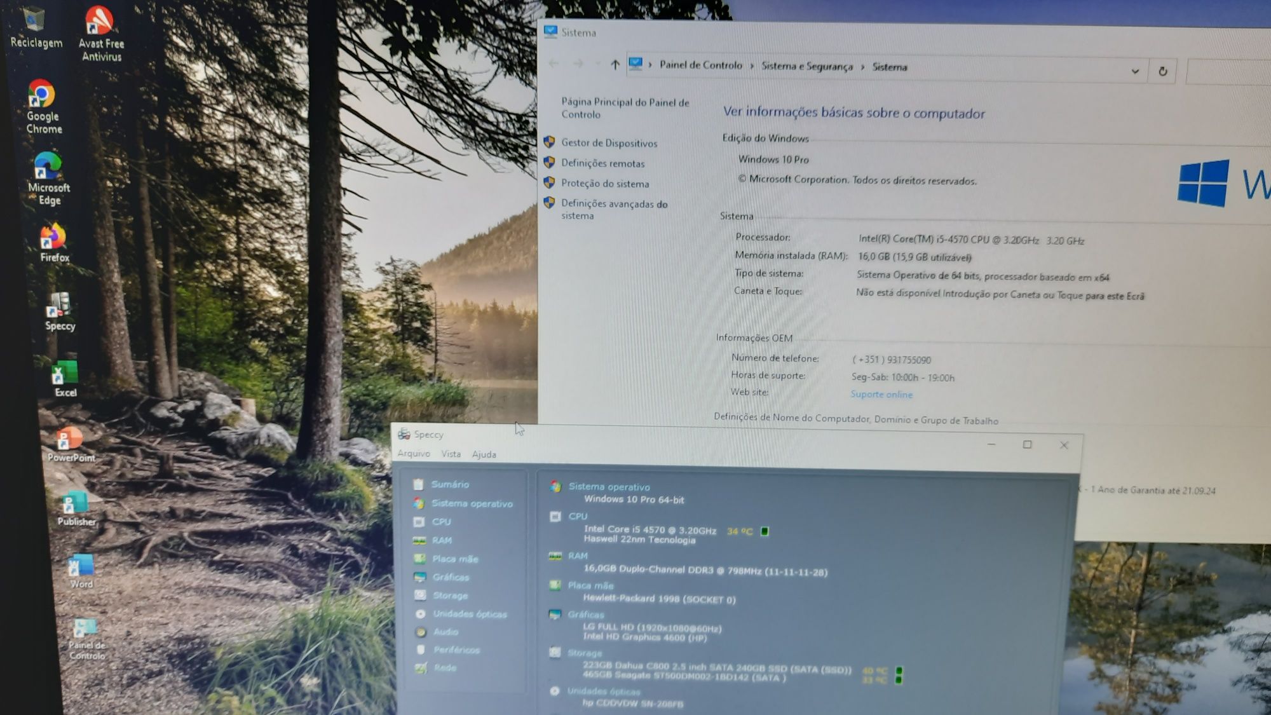Open Placa mãe section in Speccy
This screenshot has width=1271, height=715.
[x=456, y=559]
